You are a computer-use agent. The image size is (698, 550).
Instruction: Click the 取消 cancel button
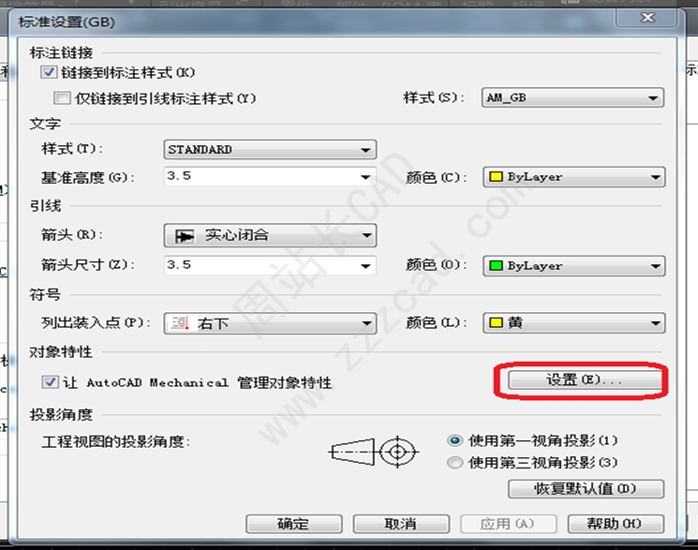(401, 524)
